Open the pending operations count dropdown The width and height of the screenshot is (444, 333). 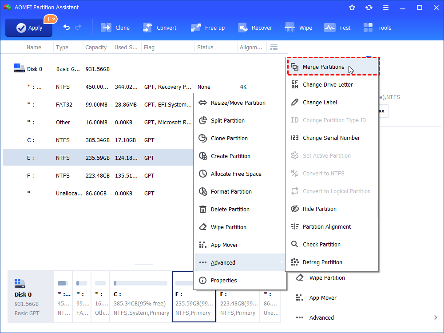pos(51,19)
